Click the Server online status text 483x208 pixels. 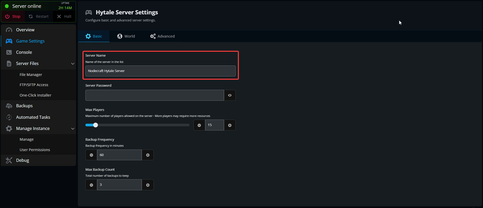27,6
